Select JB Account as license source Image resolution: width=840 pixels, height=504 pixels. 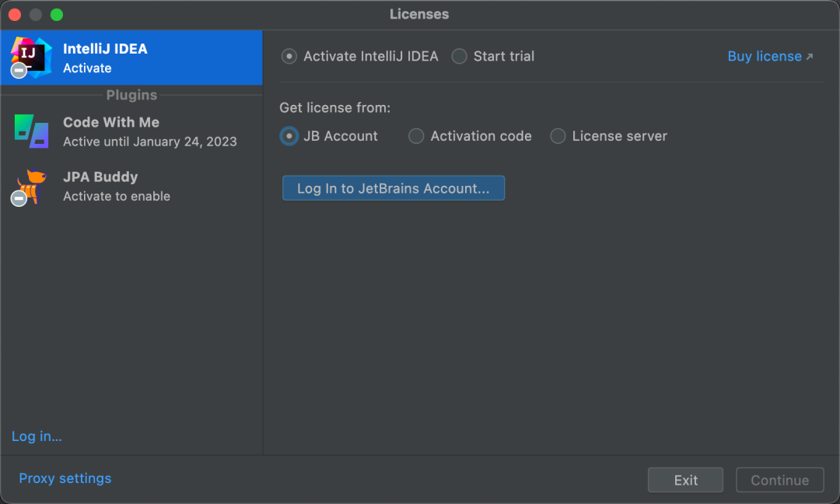289,136
